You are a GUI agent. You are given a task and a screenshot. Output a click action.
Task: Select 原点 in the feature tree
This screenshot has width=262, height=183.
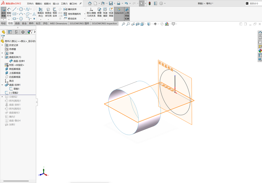click(11, 81)
